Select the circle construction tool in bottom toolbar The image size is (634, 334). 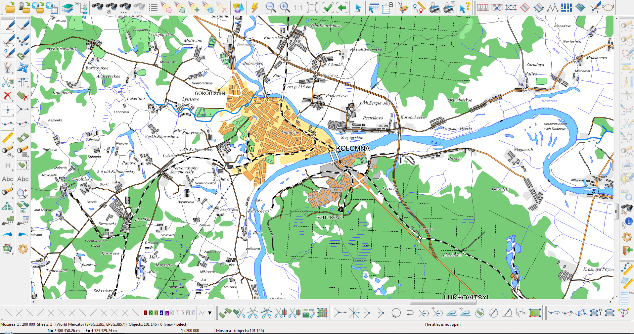pos(396,313)
